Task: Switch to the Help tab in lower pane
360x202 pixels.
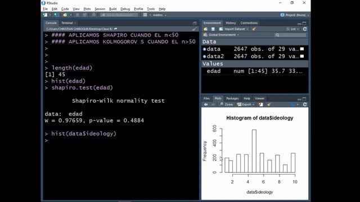Action: pyautogui.click(x=247, y=99)
